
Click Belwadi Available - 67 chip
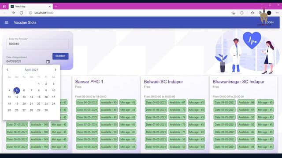click(x=177, y=102)
